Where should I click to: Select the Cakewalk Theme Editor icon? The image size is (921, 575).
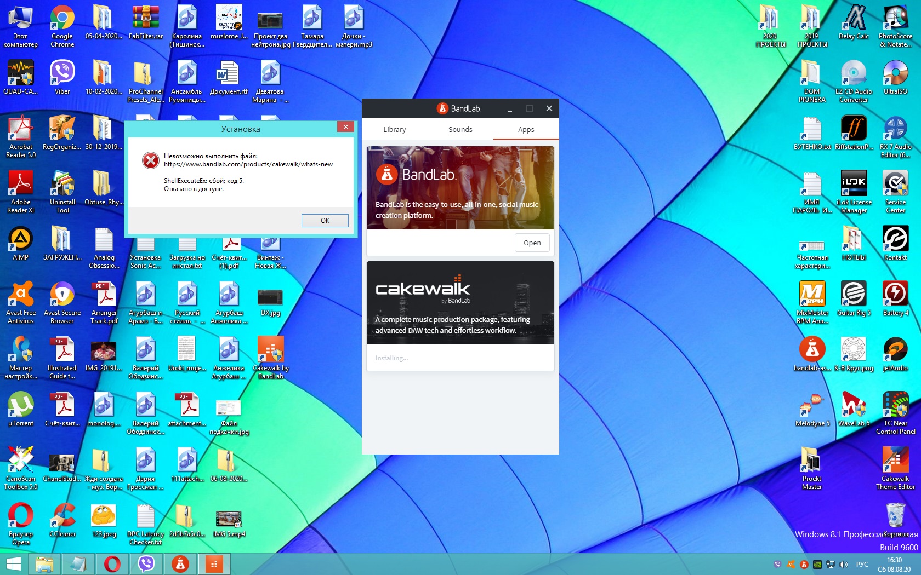point(896,468)
